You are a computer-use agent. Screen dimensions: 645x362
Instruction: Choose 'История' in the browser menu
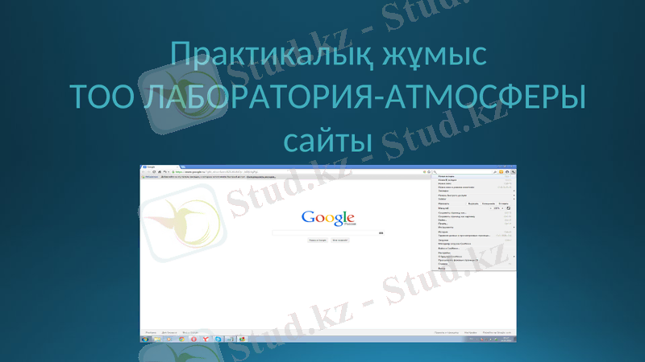tap(472, 232)
